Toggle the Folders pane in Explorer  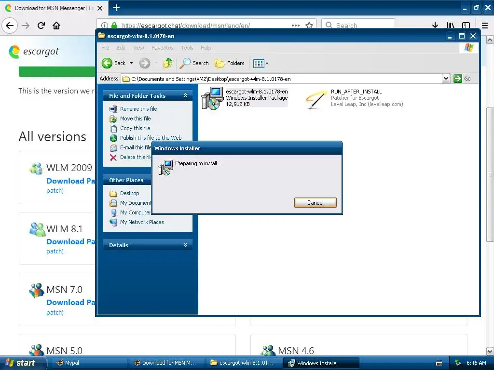229,63
